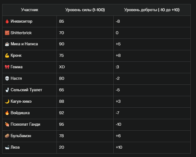Click the fire emoji next to Войдишка
The height and width of the screenshot is (157, 196).
[x=7, y=113]
